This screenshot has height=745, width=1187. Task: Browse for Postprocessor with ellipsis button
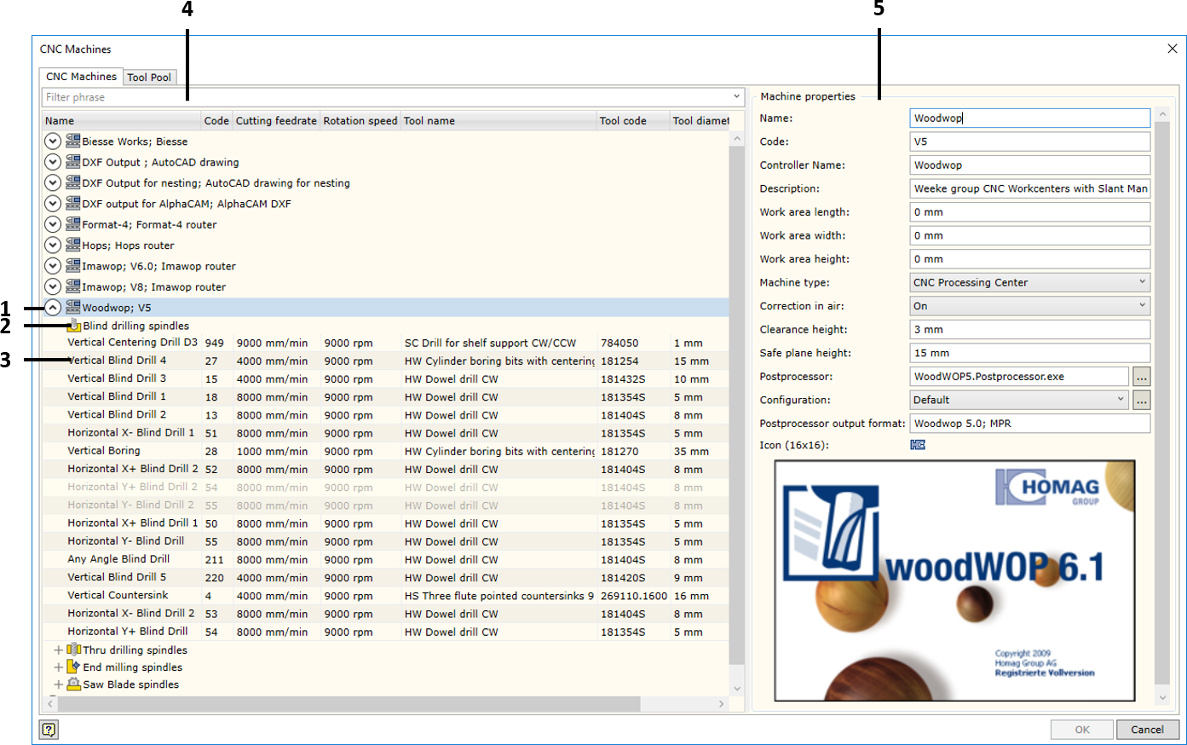coord(1142,376)
